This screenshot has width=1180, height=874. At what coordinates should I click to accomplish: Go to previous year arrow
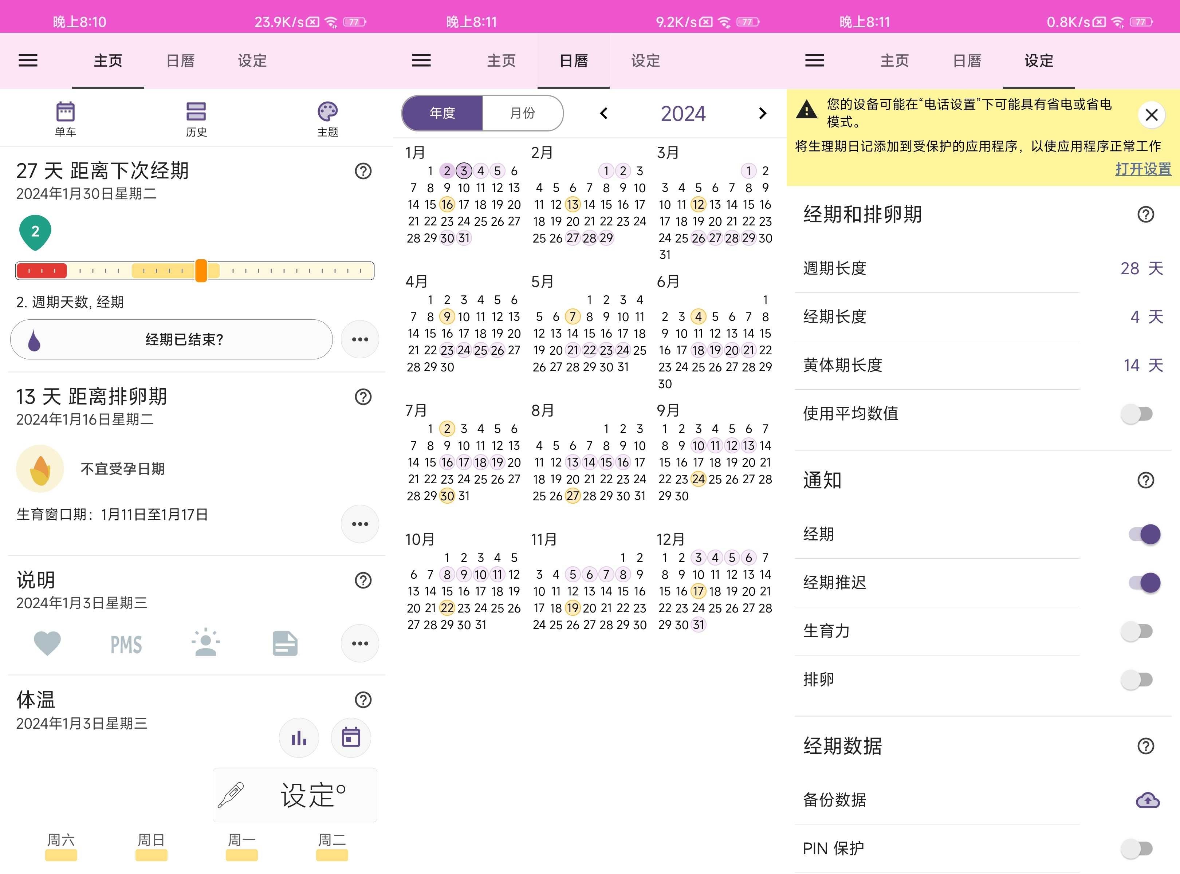pos(604,113)
